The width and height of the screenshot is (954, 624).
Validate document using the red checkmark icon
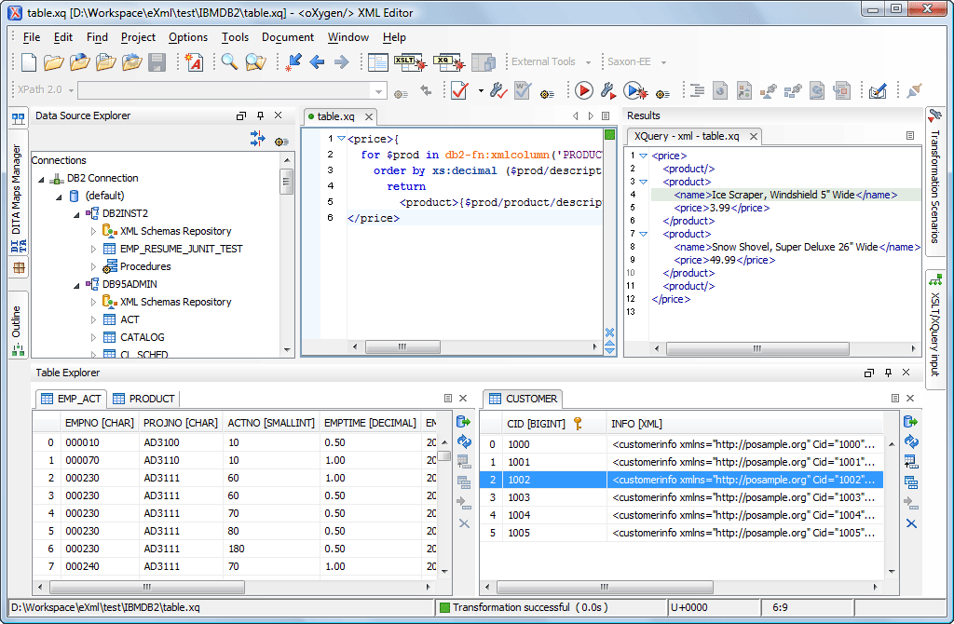(459, 90)
